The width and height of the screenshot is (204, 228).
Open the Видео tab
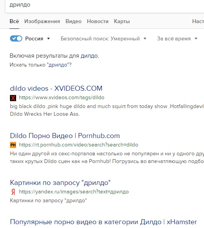coord(73,22)
